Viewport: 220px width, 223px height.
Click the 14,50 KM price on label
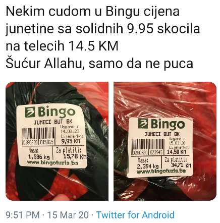[177, 152]
